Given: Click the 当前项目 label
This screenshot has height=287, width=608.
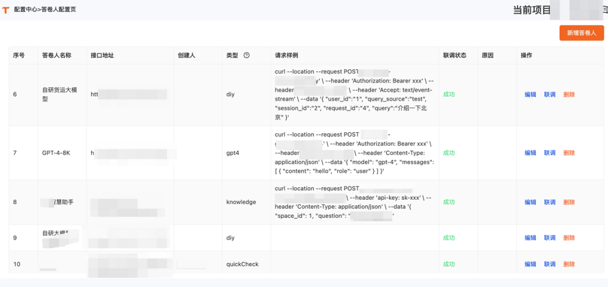Looking at the screenshot, I should 531,10.
